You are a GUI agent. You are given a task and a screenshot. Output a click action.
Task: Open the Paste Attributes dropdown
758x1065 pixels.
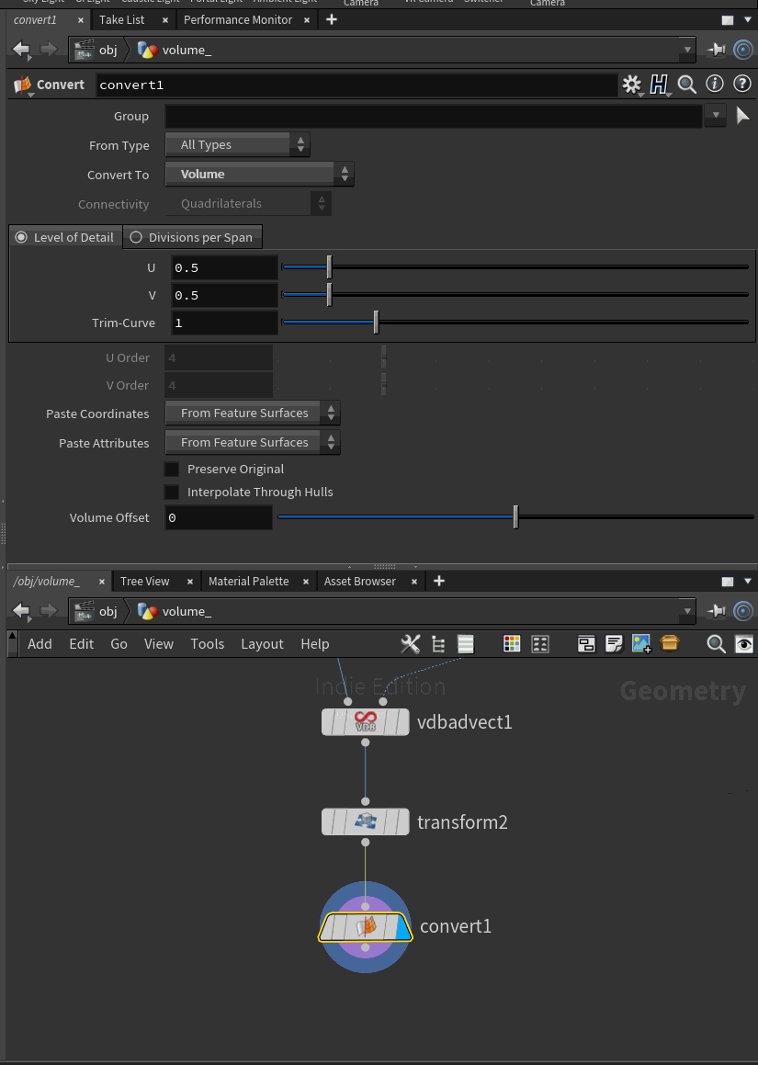253,442
